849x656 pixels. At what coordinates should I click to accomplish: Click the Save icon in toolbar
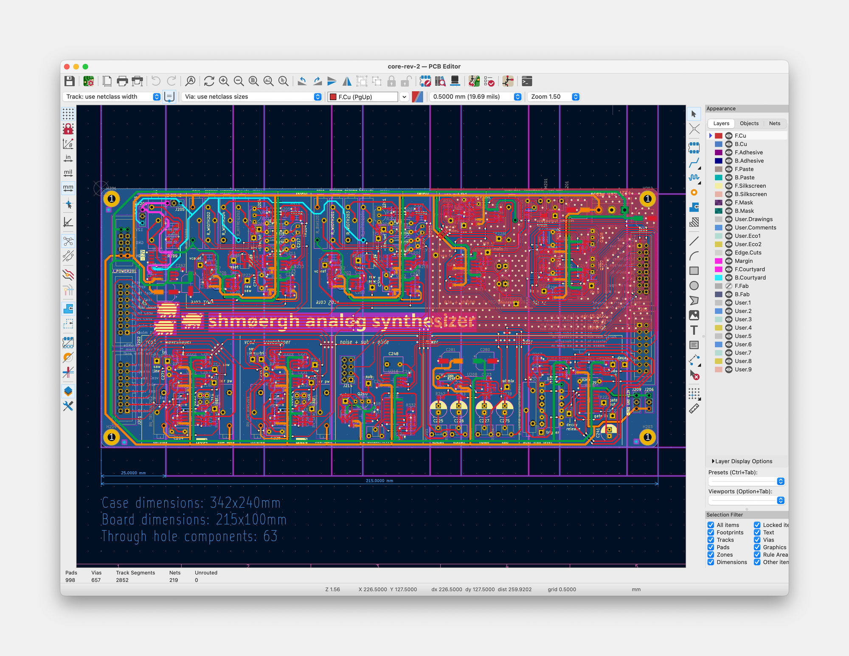[70, 81]
